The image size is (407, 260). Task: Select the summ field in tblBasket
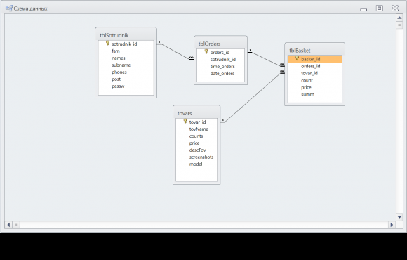(307, 94)
